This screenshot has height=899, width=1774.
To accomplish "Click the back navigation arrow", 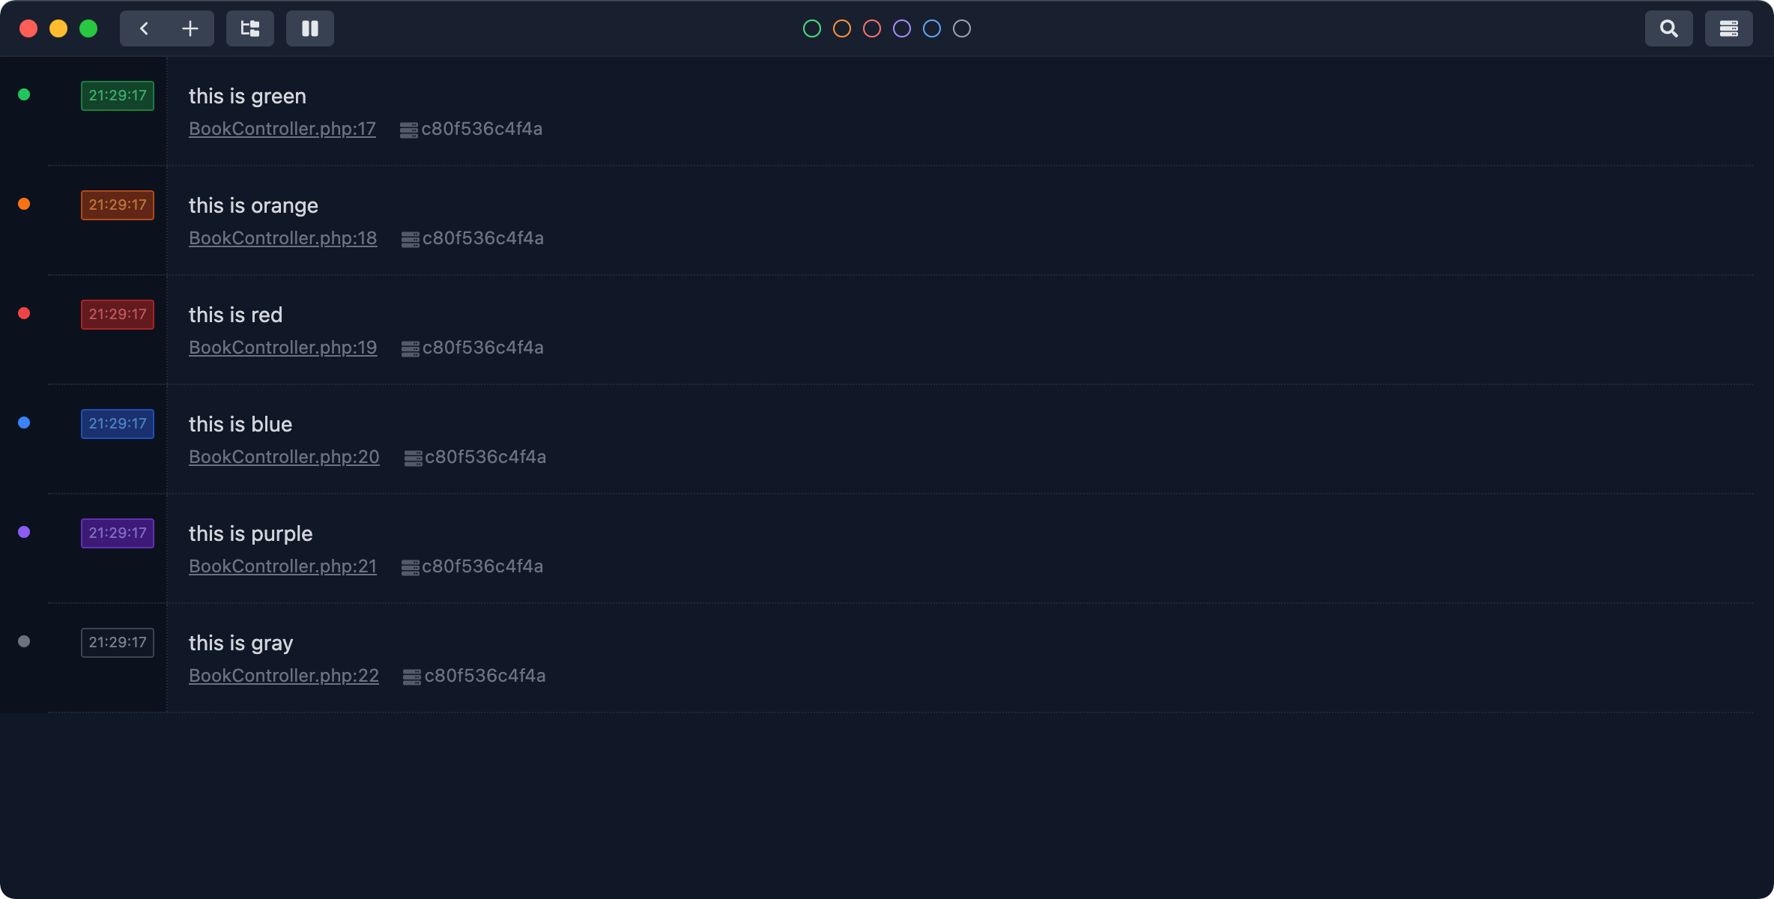I will (144, 28).
